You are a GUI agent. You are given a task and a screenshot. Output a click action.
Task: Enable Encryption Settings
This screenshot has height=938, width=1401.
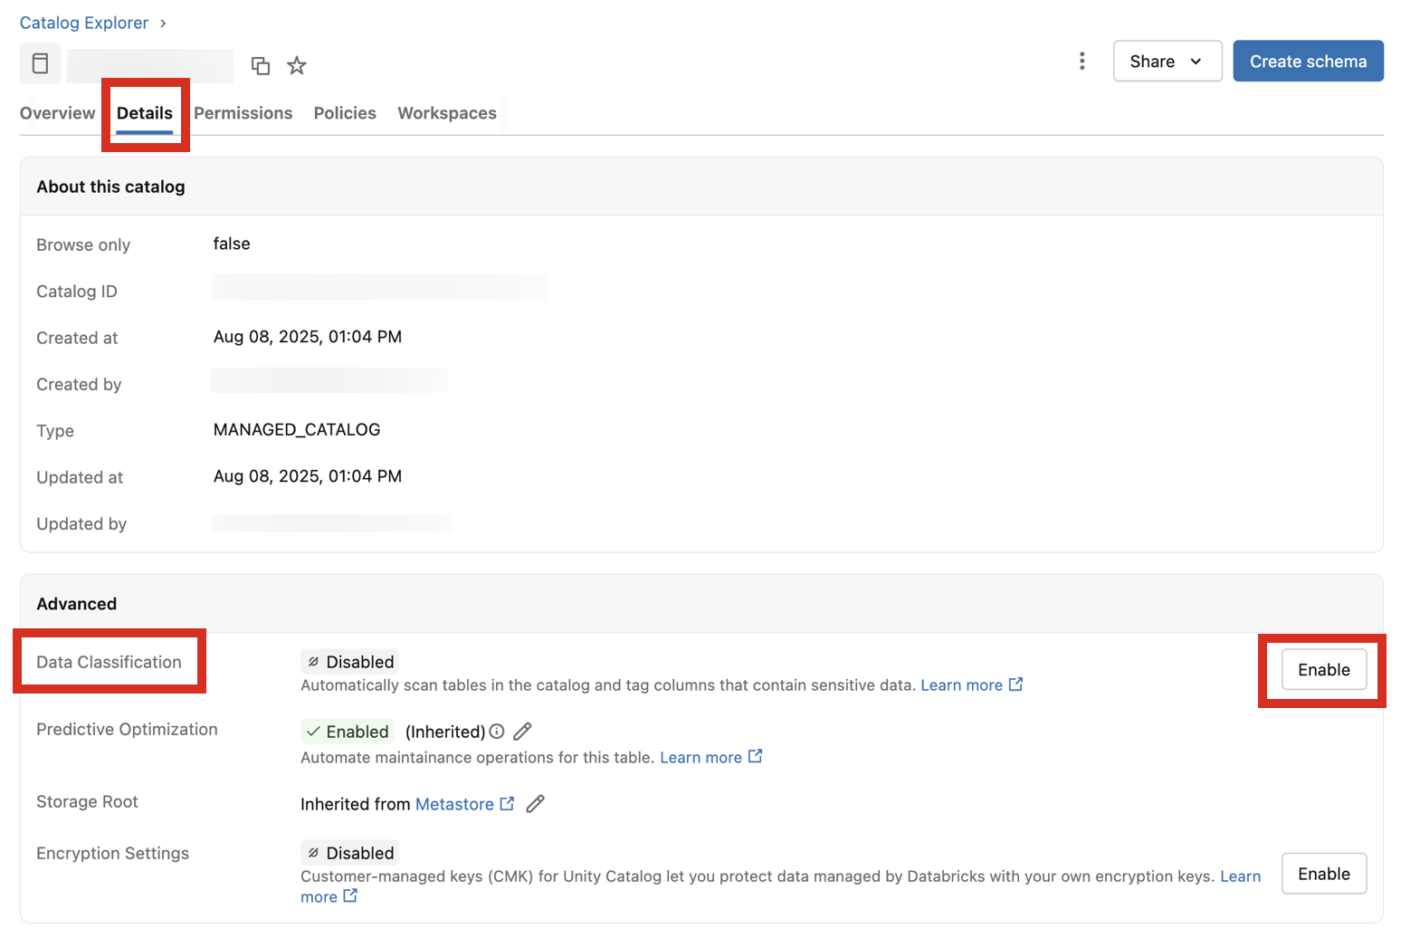pos(1323,874)
